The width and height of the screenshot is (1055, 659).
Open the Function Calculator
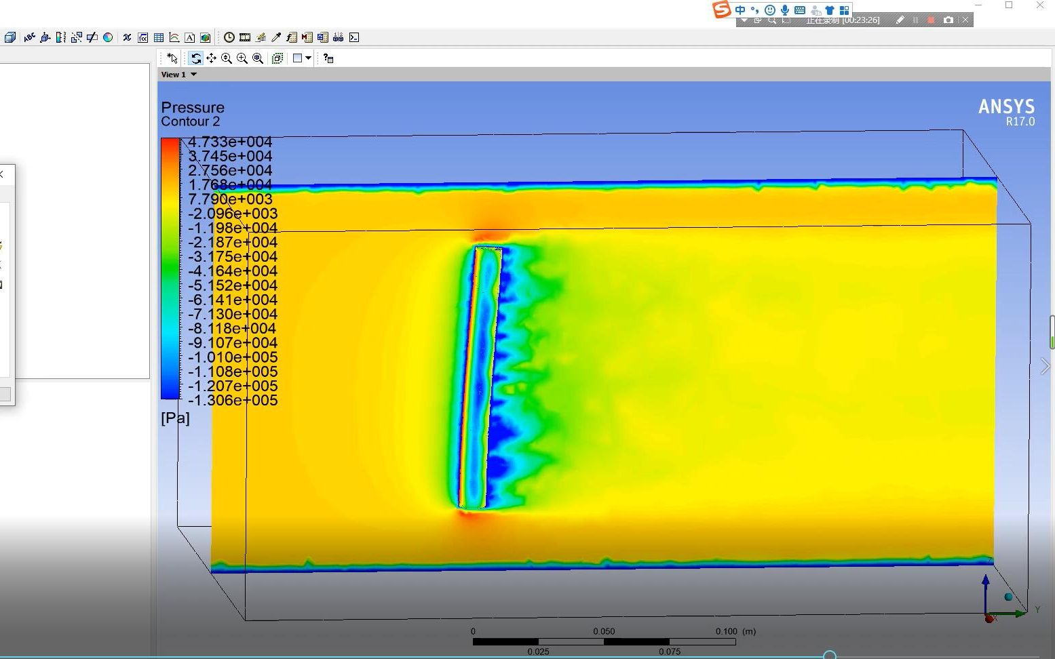(x=292, y=37)
